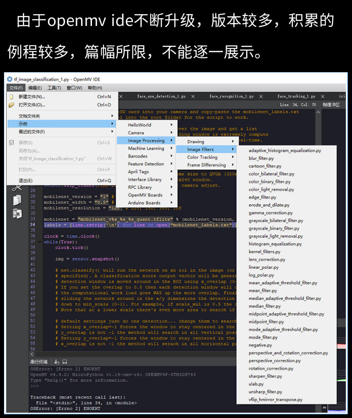
Task: Open the 帮助(H) menu
Action: (95, 88)
